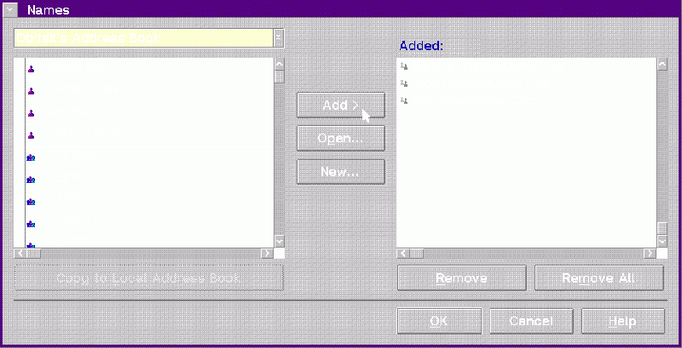The height and width of the screenshot is (348, 682).
Task: Click the icon next to Sarah E Johnson/Obitek Corp
Action: pos(404,66)
